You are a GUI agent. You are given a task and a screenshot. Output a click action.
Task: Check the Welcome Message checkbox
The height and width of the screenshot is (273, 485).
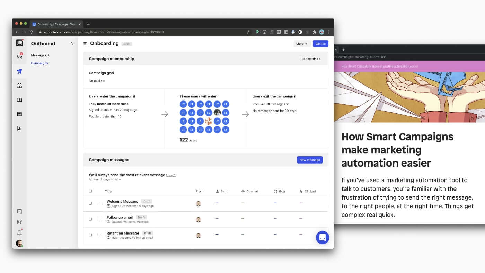[x=90, y=203]
